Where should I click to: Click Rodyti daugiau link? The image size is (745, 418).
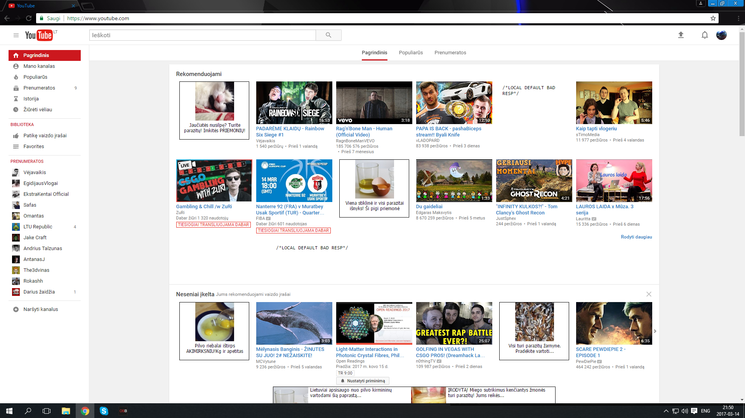(636, 237)
